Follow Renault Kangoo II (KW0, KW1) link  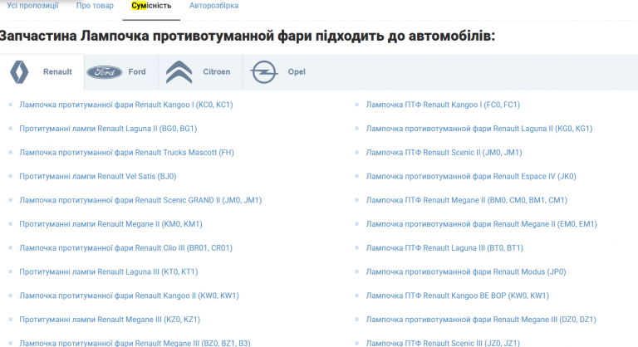click(x=129, y=296)
